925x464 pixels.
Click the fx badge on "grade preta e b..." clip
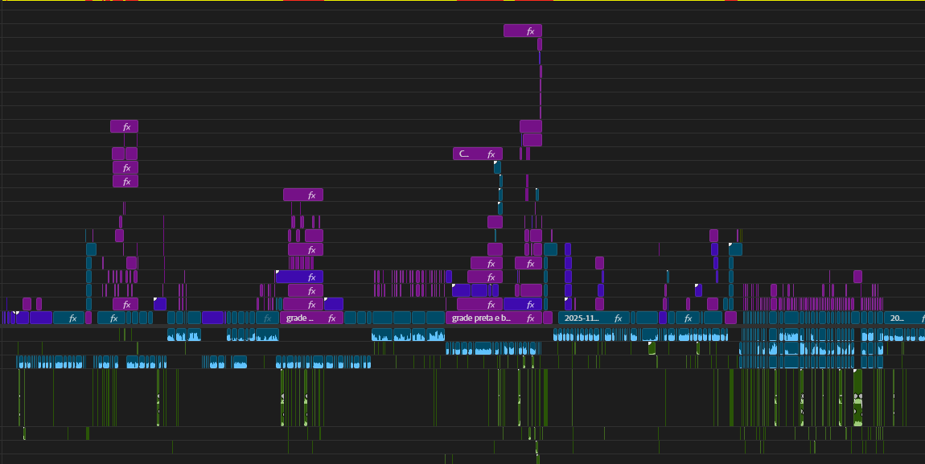pyautogui.click(x=530, y=318)
